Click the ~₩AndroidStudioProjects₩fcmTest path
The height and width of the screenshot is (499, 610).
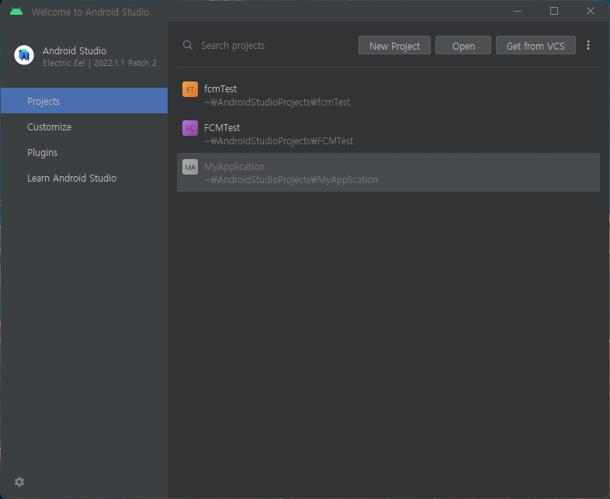[277, 102]
